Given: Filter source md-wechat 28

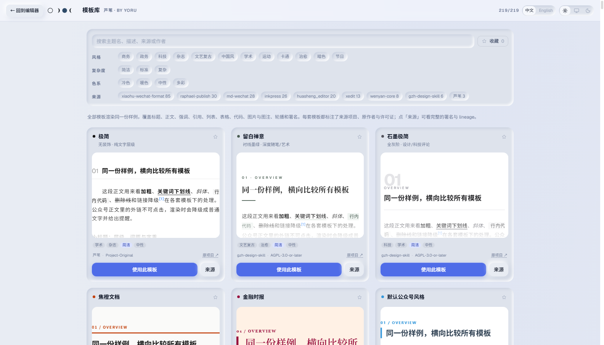Looking at the screenshot, I should click(x=241, y=96).
